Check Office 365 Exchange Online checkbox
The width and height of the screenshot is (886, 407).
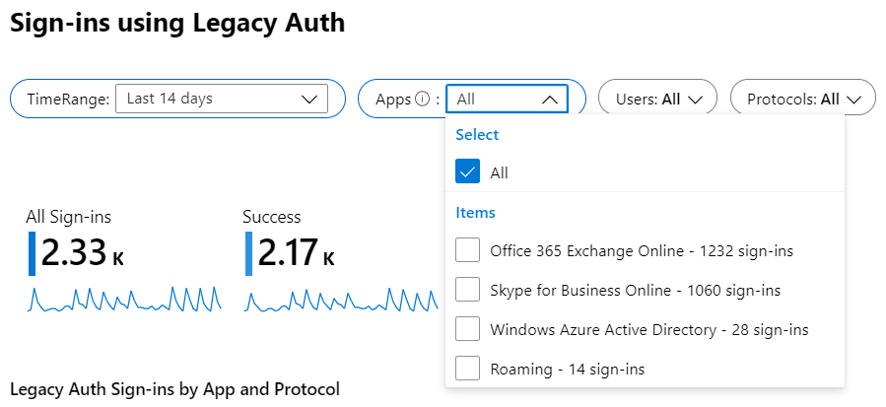[x=468, y=250]
